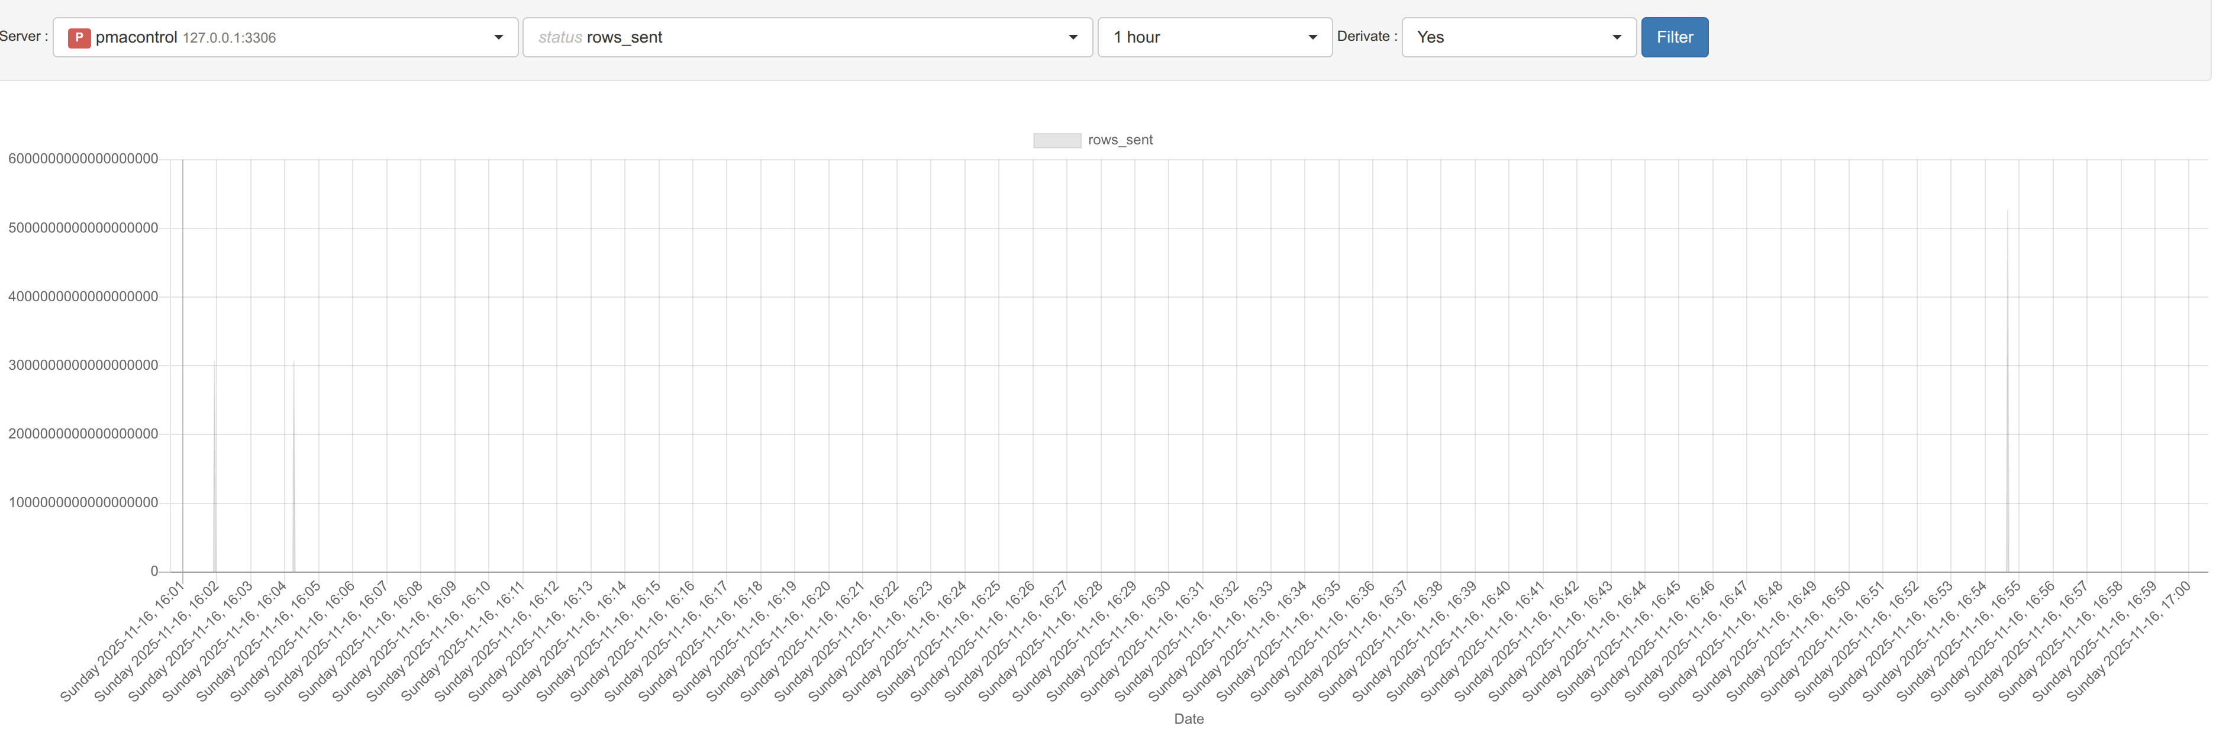Open the Server dropdown caret arrow
This screenshot has height=729, width=2216.
click(498, 37)
